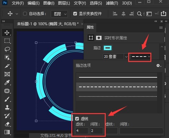Viewport: 169px width, 138px height.
Task: Select the 未标题-1 document tab
Action: click(x=48, y=24)
